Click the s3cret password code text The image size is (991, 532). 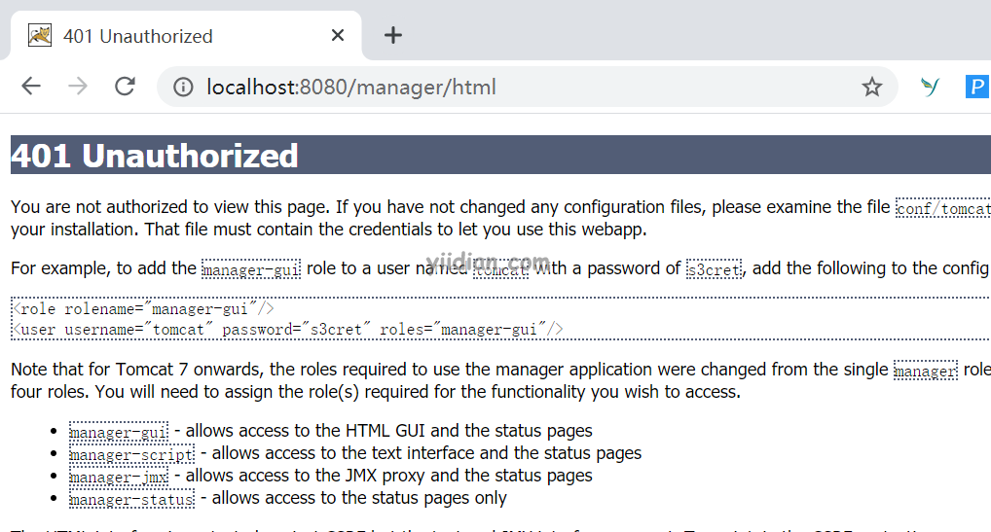click(715, 269)
